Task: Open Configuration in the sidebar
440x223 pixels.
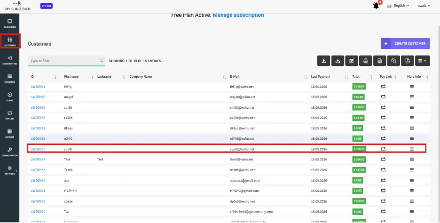Action: (x=9, y=152)
